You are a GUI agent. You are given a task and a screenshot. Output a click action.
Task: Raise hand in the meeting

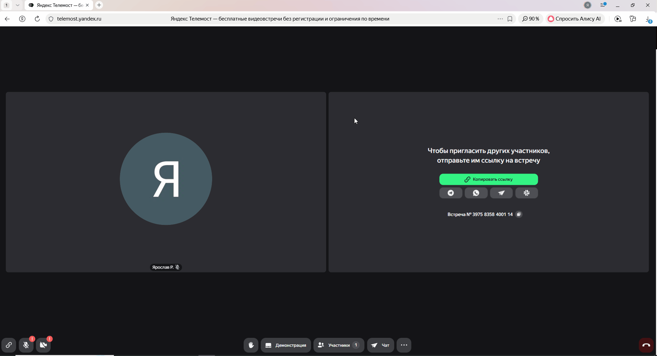(x=251, y=345)
